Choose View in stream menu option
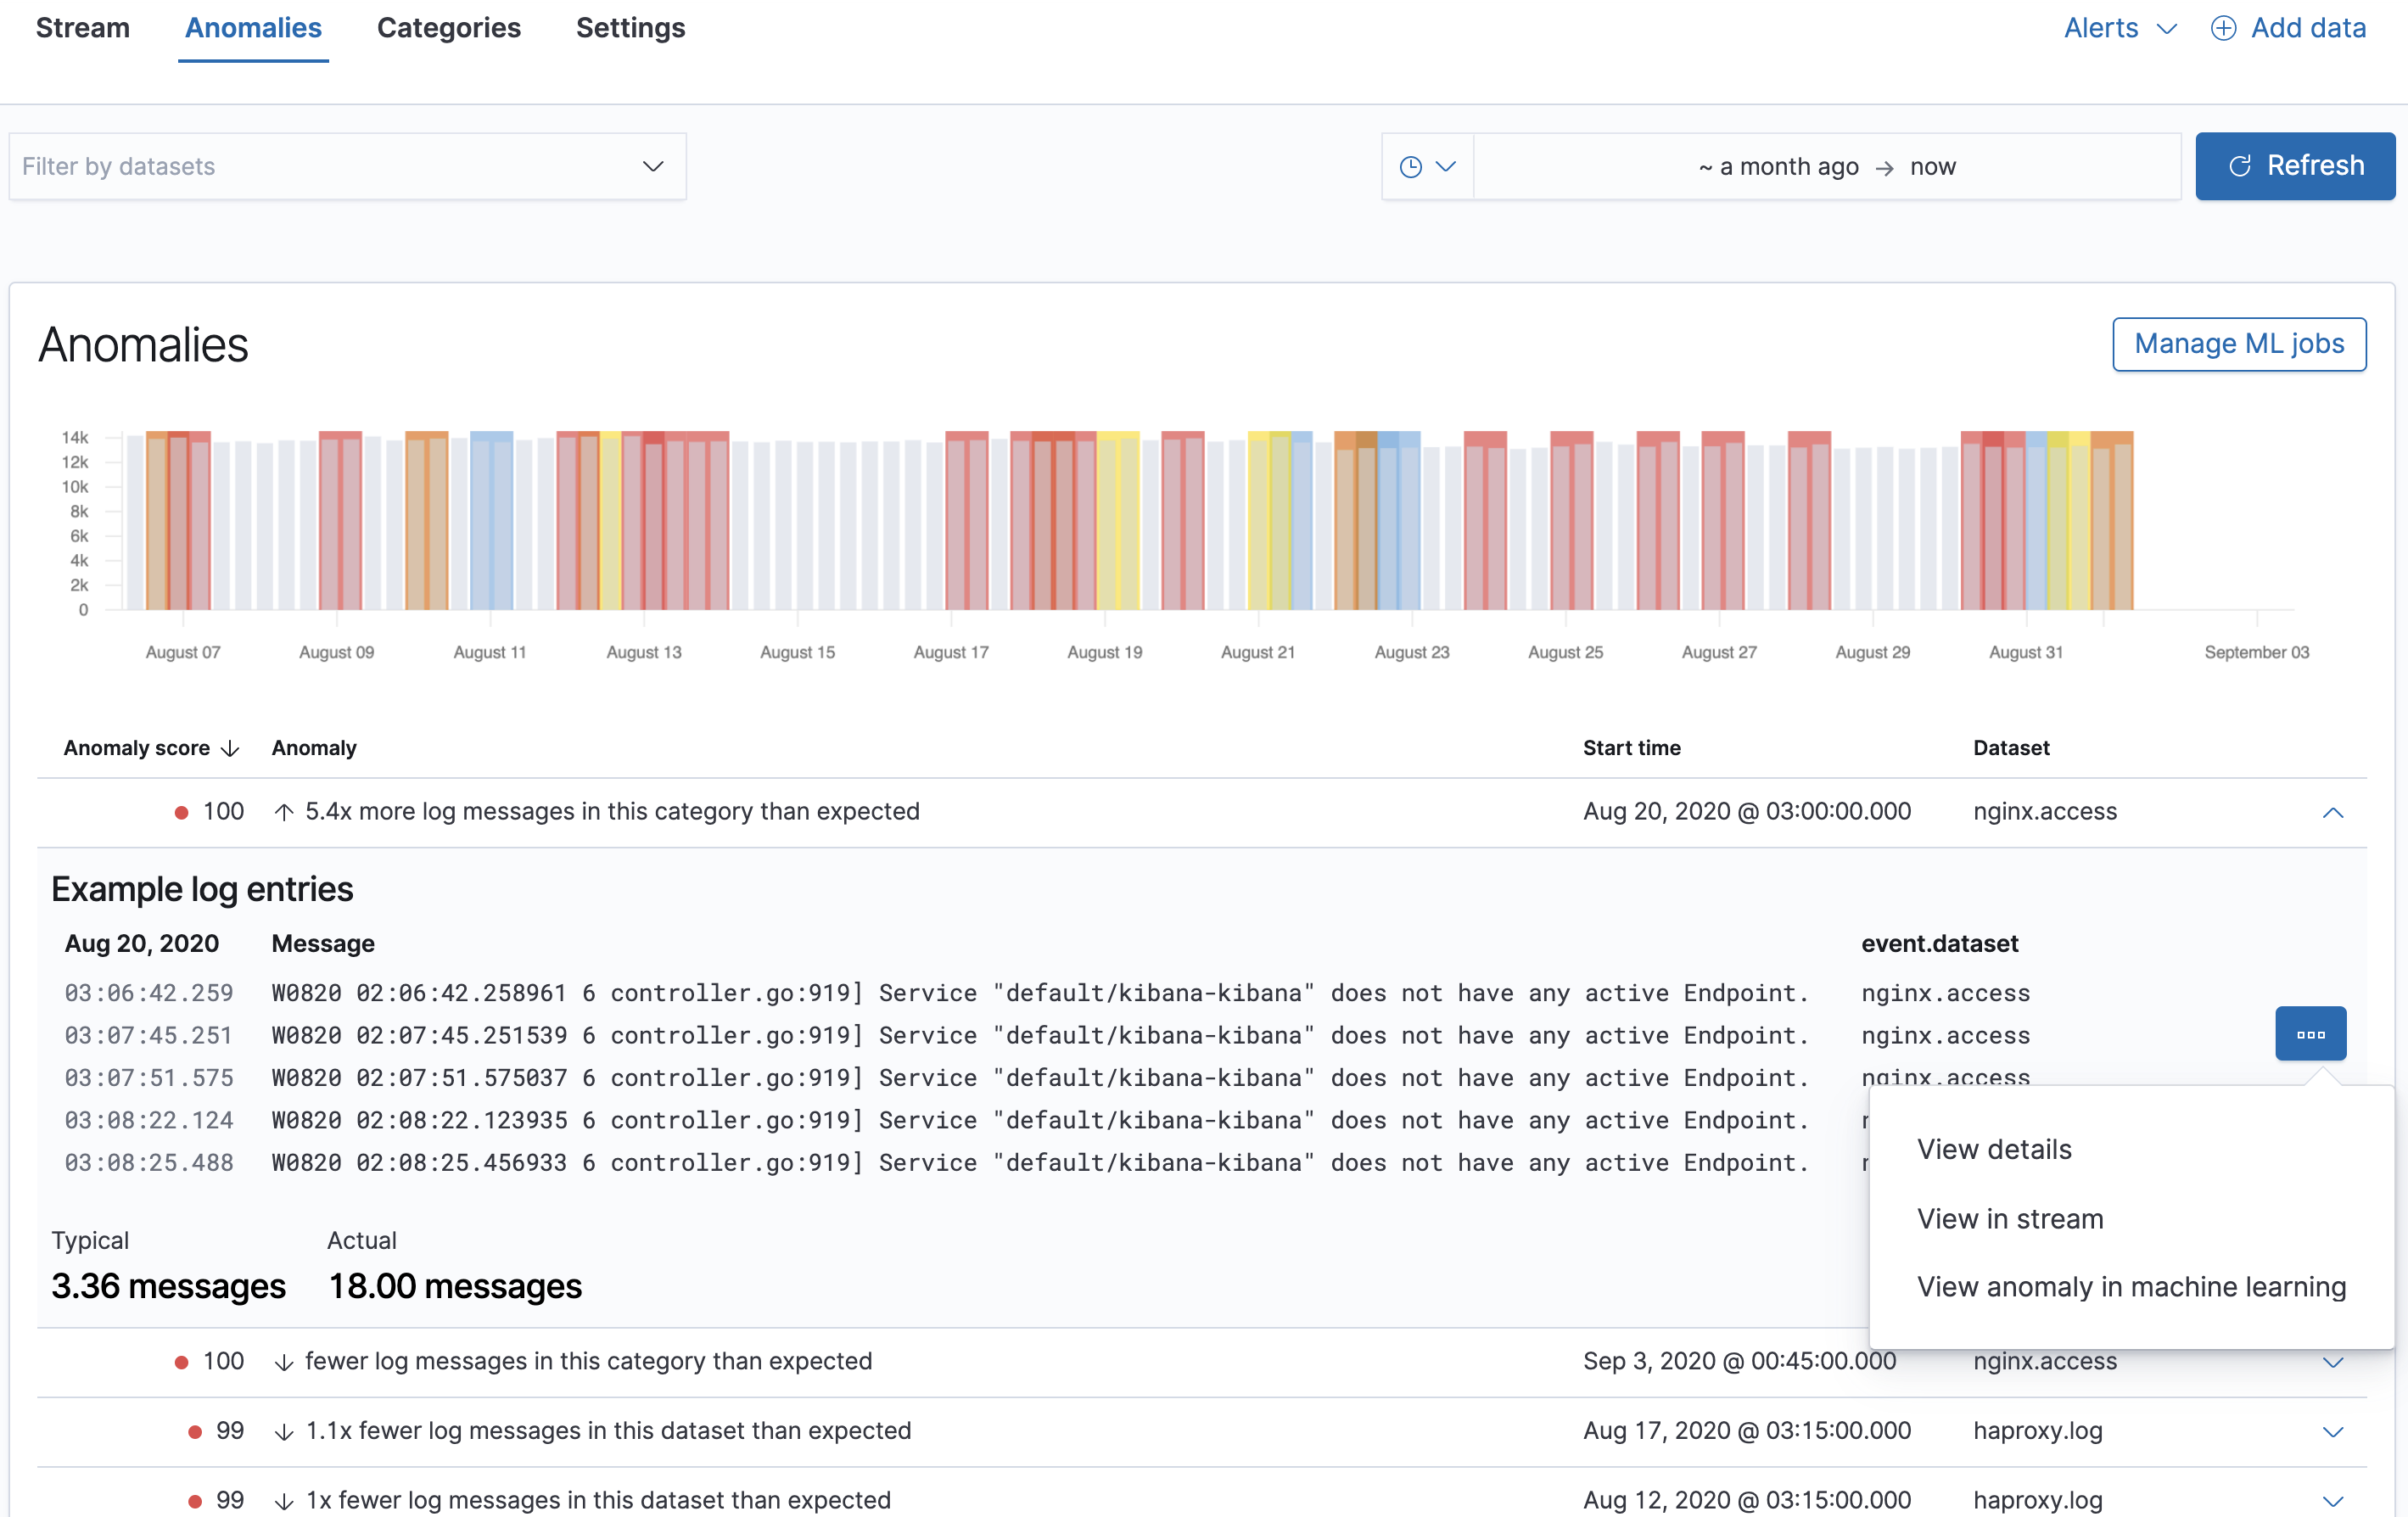The width and height of the screenshot is (2408, 1517). [2009, 1218]
